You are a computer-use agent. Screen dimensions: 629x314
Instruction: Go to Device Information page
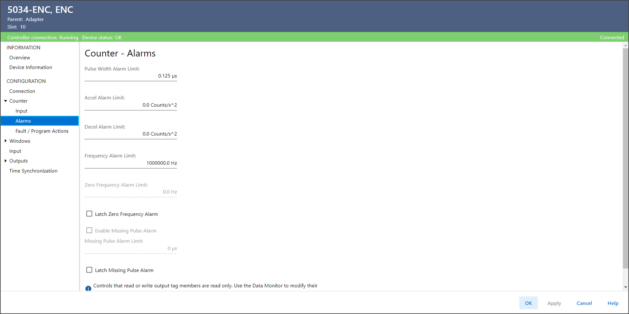31,67
